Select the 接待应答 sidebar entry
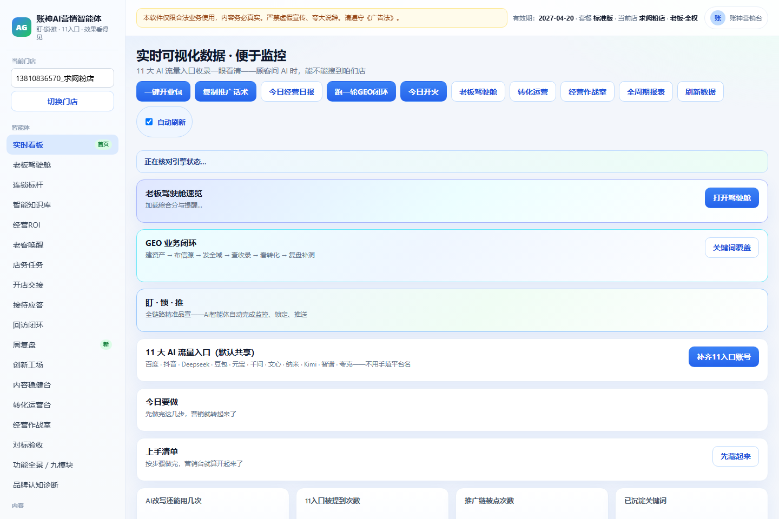The image size is (779, 519). pos(62,305)
